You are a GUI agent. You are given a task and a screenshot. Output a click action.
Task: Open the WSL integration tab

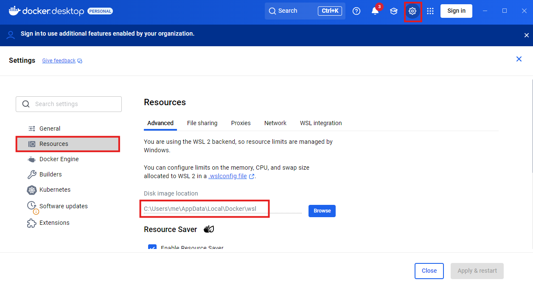pyautogui.click(x=321, y=123)
